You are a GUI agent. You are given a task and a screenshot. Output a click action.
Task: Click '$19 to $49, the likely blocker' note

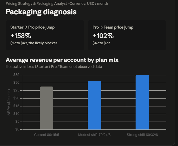[x=34, y=43]
